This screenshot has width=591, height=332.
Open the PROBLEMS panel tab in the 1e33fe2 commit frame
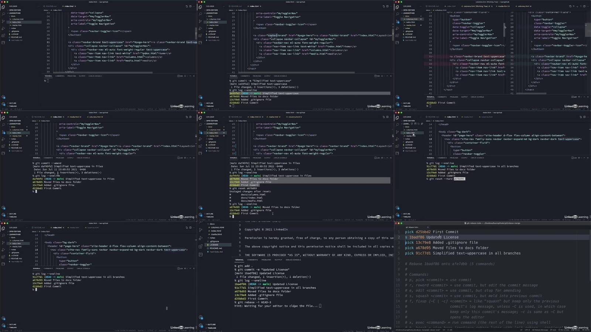click(257, 76)
